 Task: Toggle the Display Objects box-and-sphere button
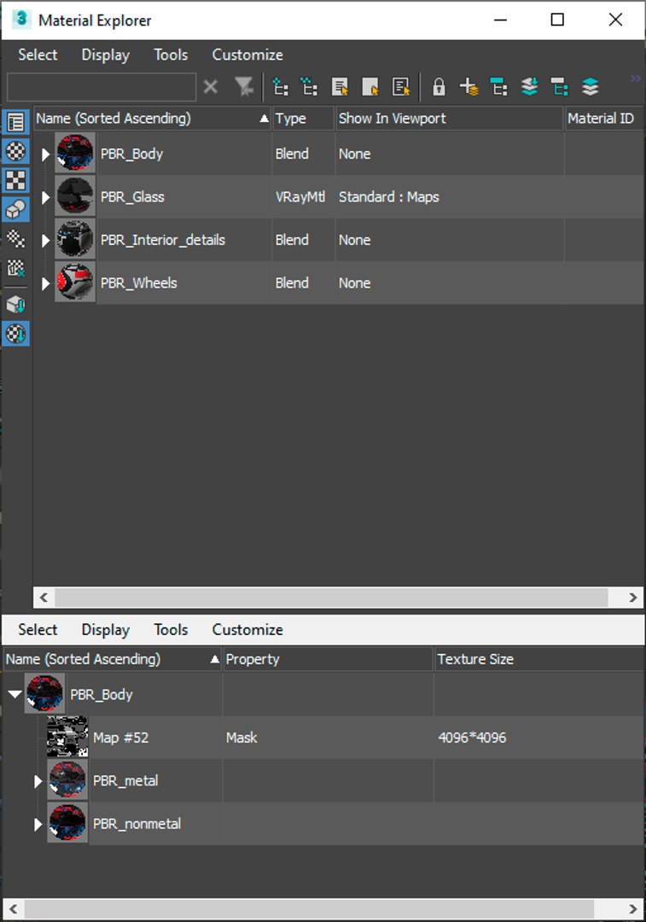pyautogui.click(x=16, y=209)
